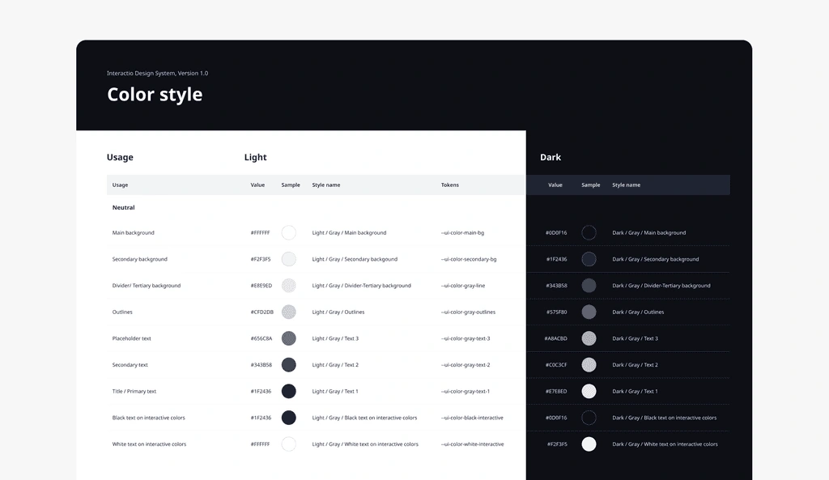829x480 pixels.
Task: Click "Dark / Gray / Outlines" style name
Action: [638, 312]
